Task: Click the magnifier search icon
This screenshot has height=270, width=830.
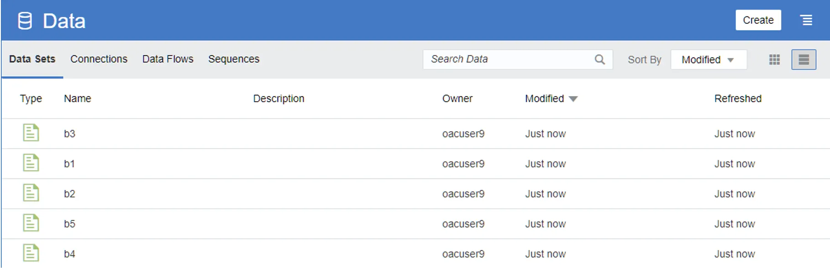Action: click(599, 60)
